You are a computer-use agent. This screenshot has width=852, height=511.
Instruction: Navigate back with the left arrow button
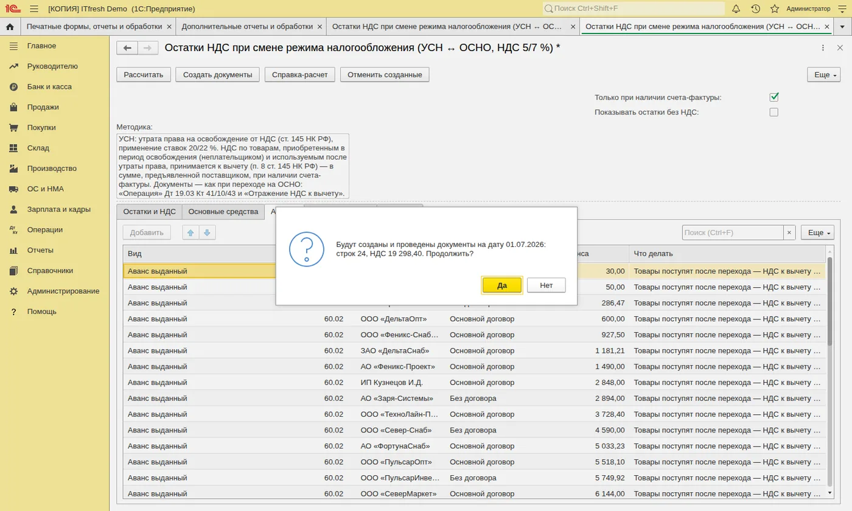(x=127, y=48)
